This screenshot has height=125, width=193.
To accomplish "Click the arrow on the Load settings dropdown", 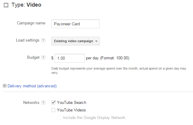I will (96, 41).
